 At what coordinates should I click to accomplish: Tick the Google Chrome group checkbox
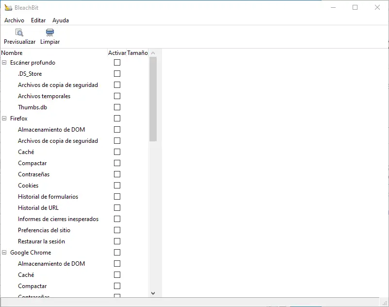tap(117, 253)
